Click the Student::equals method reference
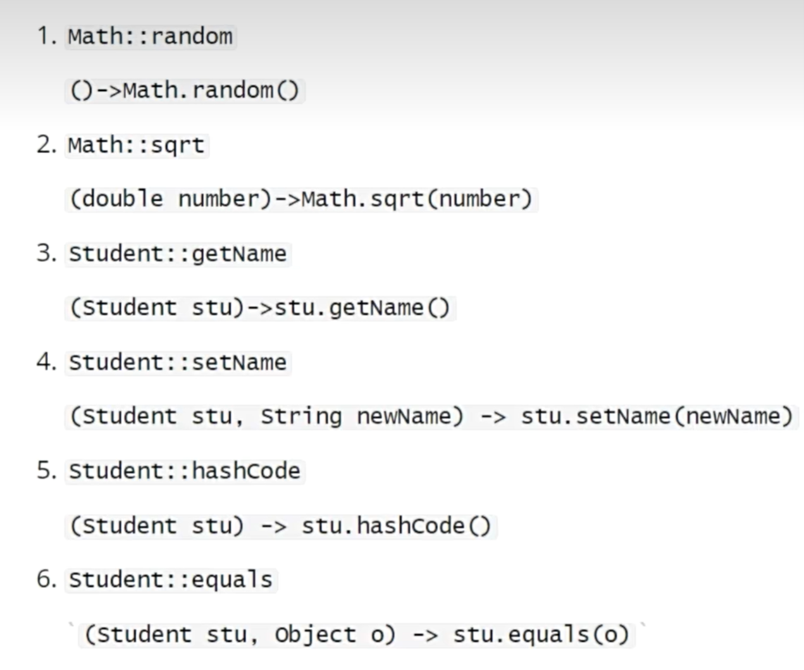 (x=170, y=580)
